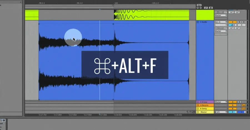Switch B Delay send Post button
250x130 pixels.
tap(243, 109)
